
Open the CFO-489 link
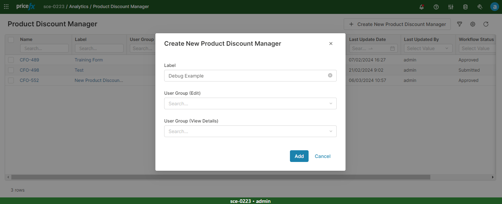(x=29, y=60)
